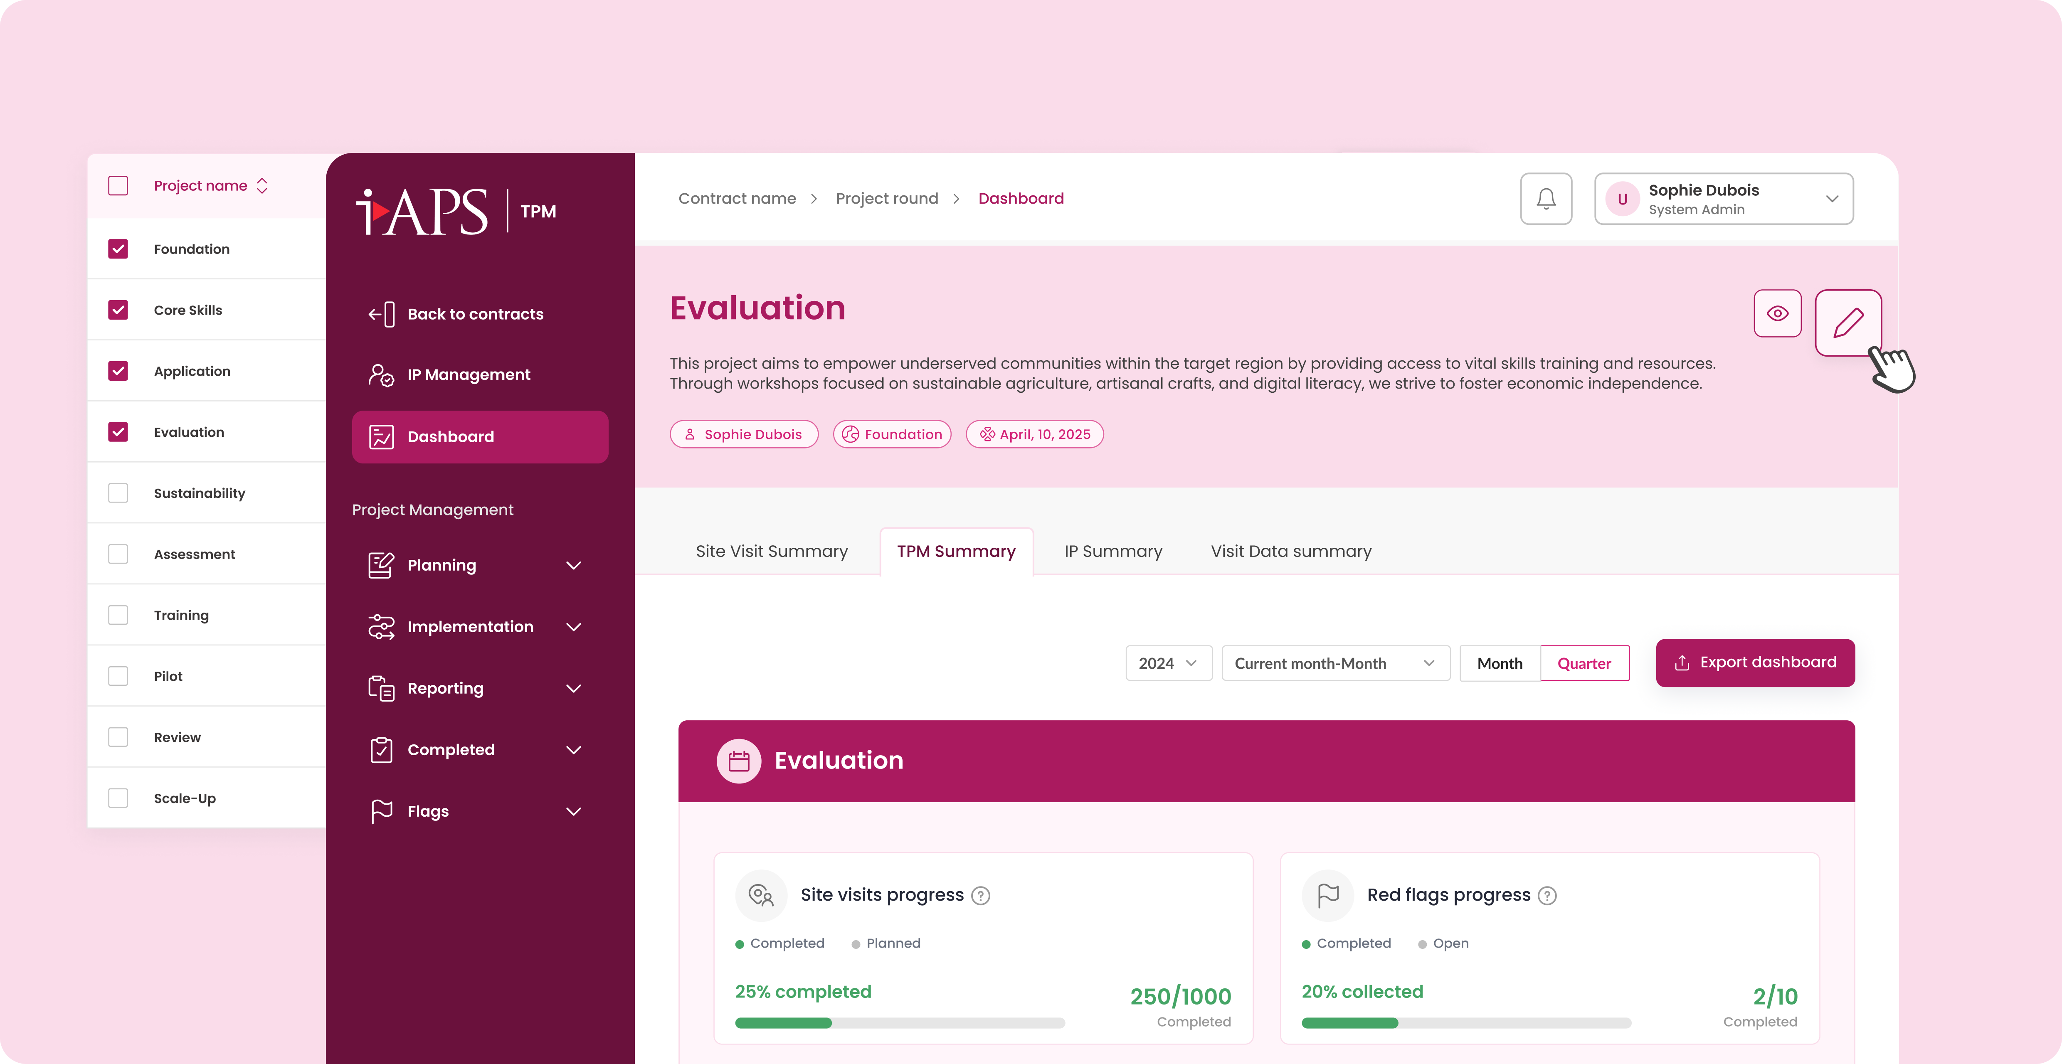
Task: Click the notification bell icon
Action: (x=1546, y=198)
